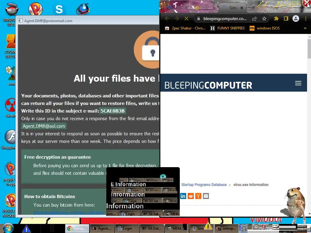Switch to seitrep taskbar button

pyautogui.click(x=227, y=228)
